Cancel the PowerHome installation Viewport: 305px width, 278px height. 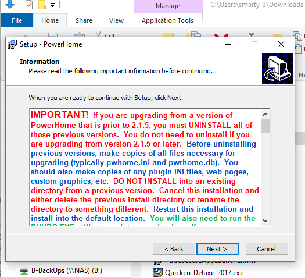pyautogui.click(x=267, y=248)
